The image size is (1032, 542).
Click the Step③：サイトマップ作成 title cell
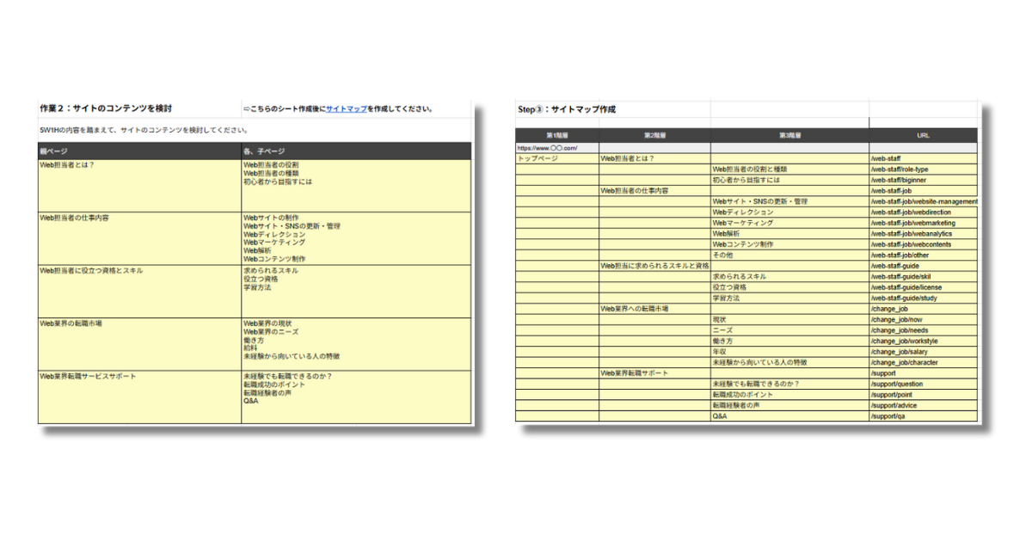[x=567, y=109]
